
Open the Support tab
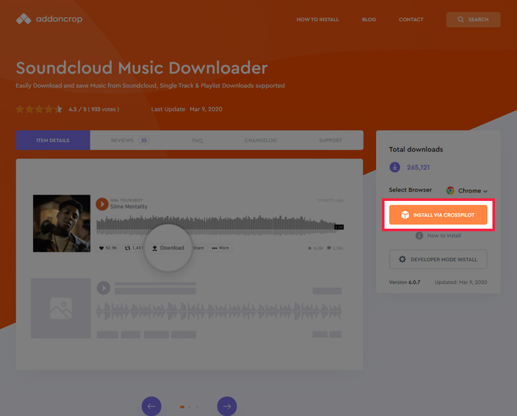click(330, 140)
